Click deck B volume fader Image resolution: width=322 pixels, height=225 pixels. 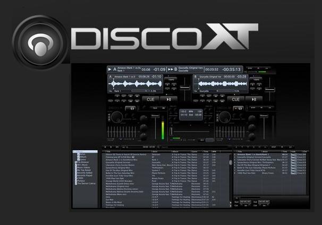tap(264, 116)
